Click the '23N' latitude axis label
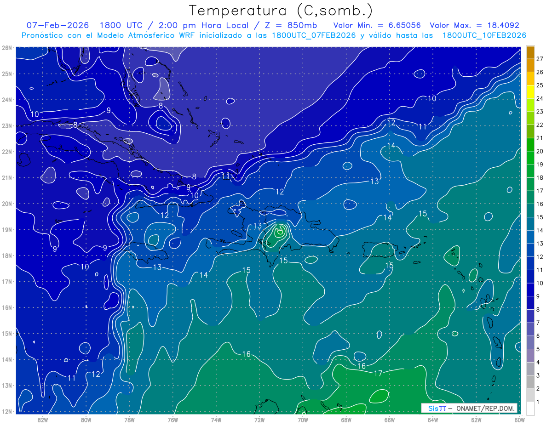This screenshot has height=426, width=552. 7,125
